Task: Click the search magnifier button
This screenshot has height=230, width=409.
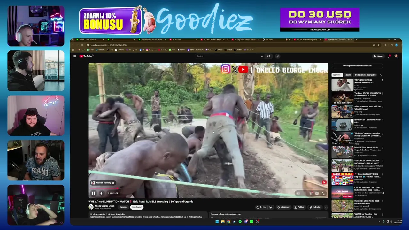Action: point(269,56)
